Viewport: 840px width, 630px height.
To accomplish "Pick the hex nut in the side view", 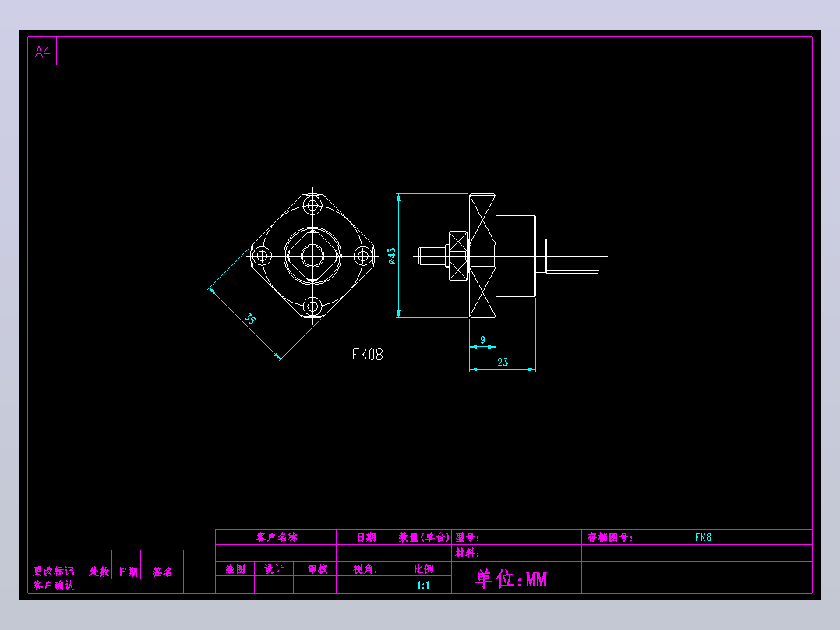I will (458, 256).
